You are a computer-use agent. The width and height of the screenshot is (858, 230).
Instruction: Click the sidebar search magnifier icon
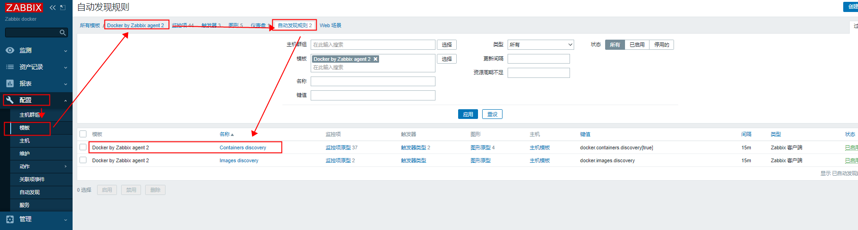[62, 33]
